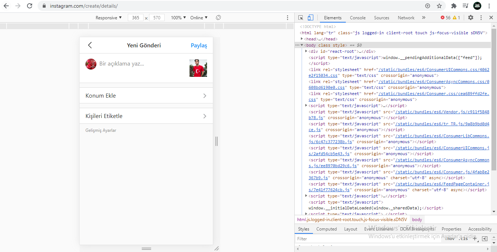Open the post photo thumbnail
The image size is (497, 252).
point(198,68)
